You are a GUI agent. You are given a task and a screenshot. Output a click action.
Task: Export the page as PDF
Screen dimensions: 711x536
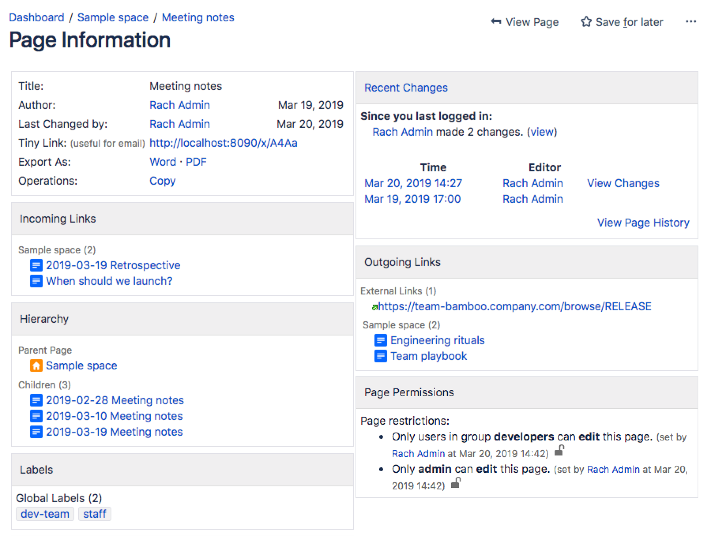196,162
